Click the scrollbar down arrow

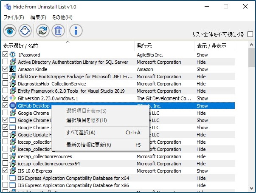(251, 188)
